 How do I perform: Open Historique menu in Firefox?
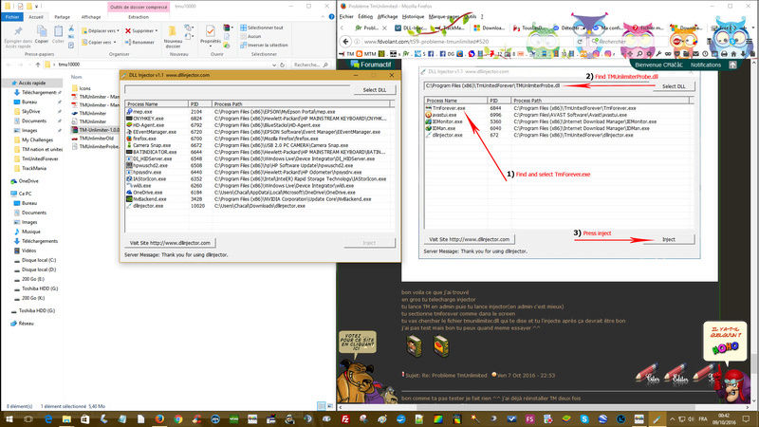[413, 16]
